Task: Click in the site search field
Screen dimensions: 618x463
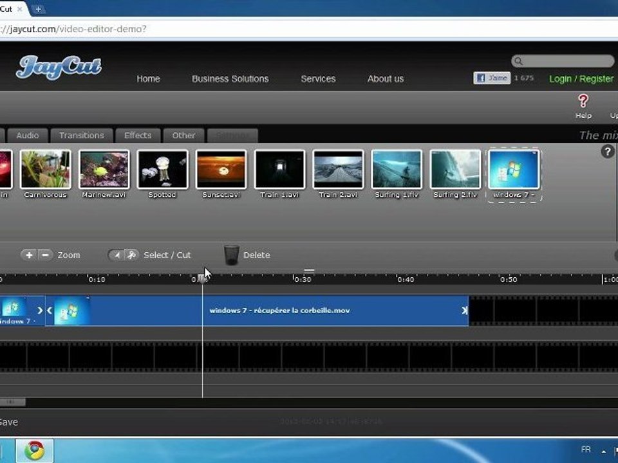Action: point(563,61)
